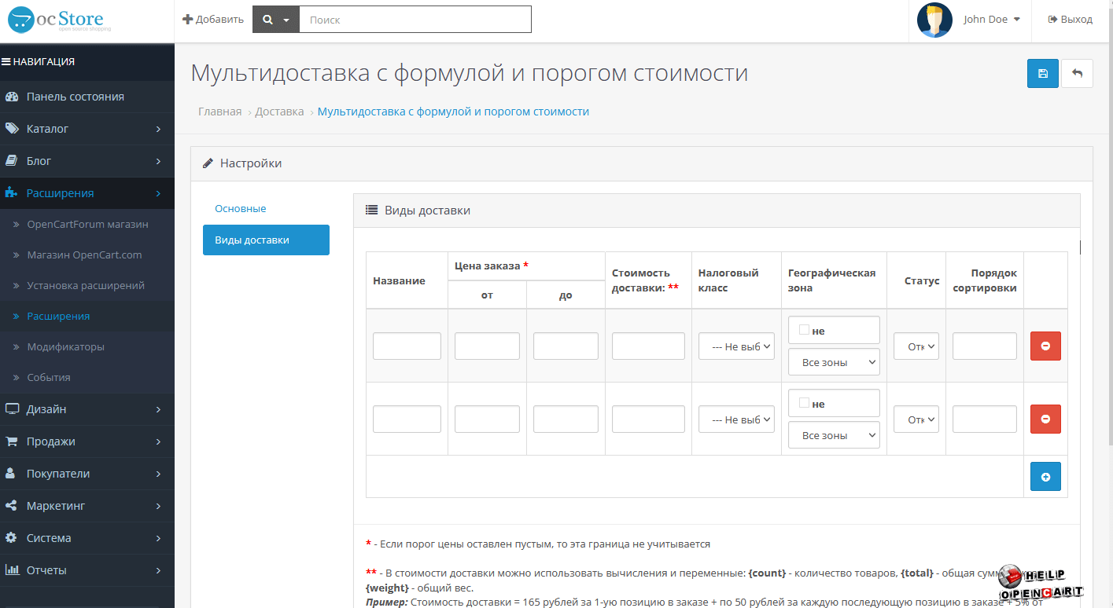Click the search magnifier icon
Screen dimensions: 1113x608
coord(267,20)
